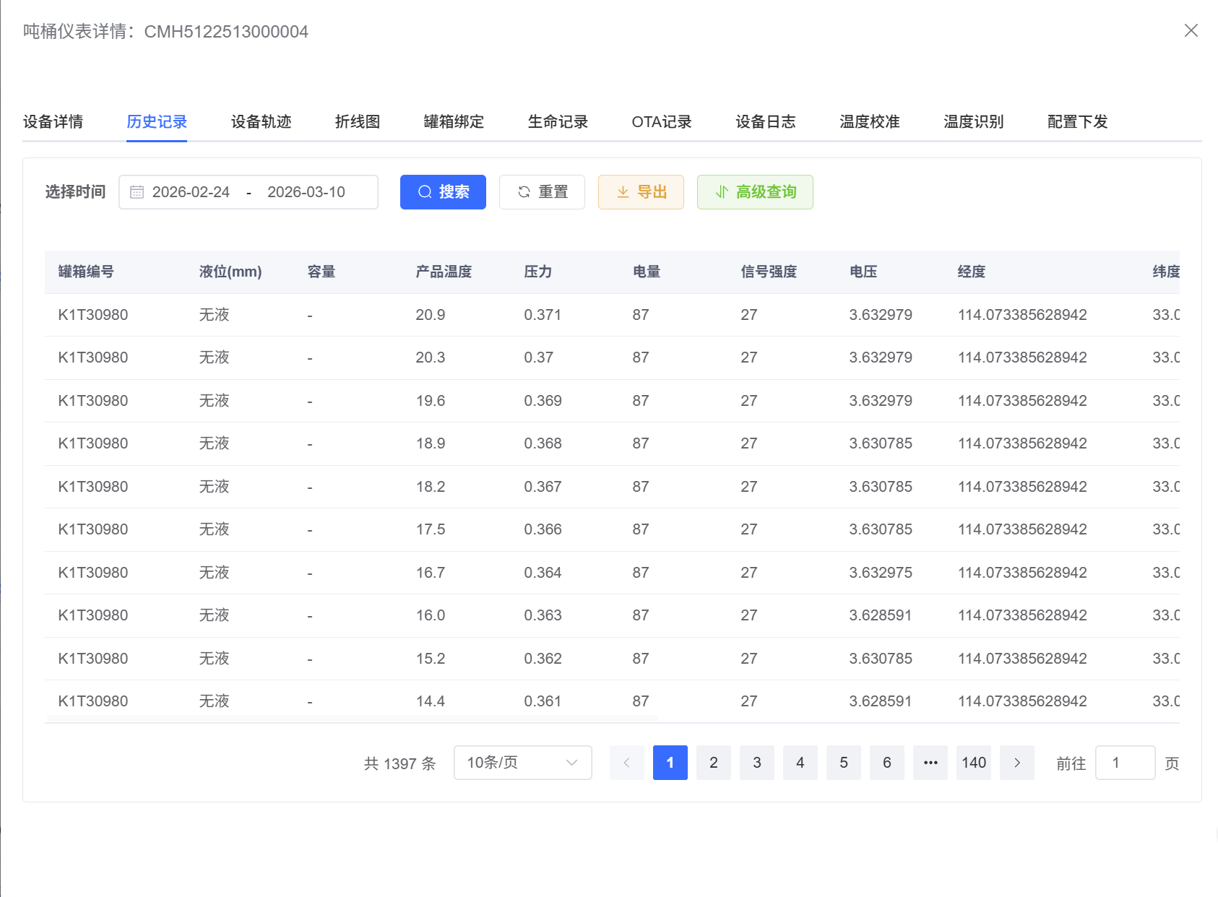This screenshot has height=897, width=1218.
Task: Click the next-page chevron in pagination
Action: coord(1016,763)
